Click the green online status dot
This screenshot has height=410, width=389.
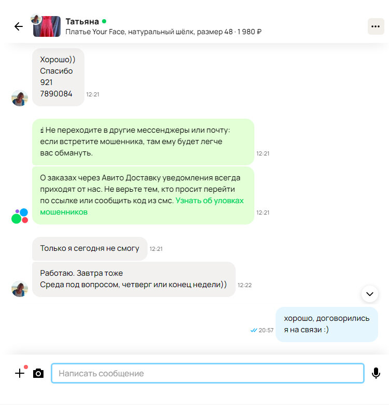pyautogui.click(x=104, y=21)
